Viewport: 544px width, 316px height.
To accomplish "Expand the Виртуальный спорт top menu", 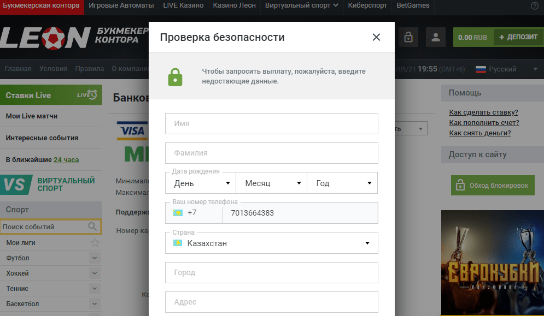I will (x=301, y=6).
